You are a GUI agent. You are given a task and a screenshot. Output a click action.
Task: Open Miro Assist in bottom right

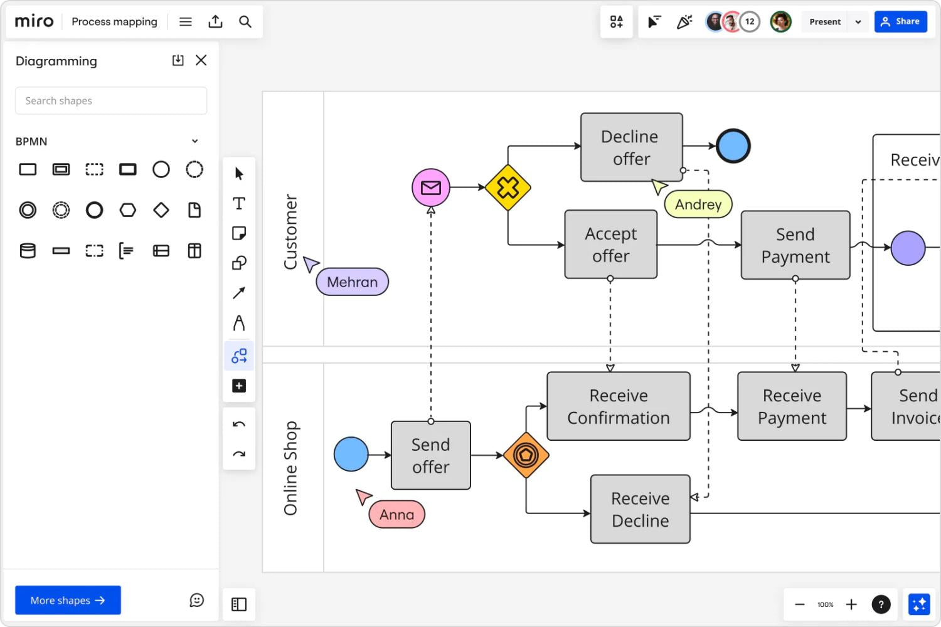point(918,604)
